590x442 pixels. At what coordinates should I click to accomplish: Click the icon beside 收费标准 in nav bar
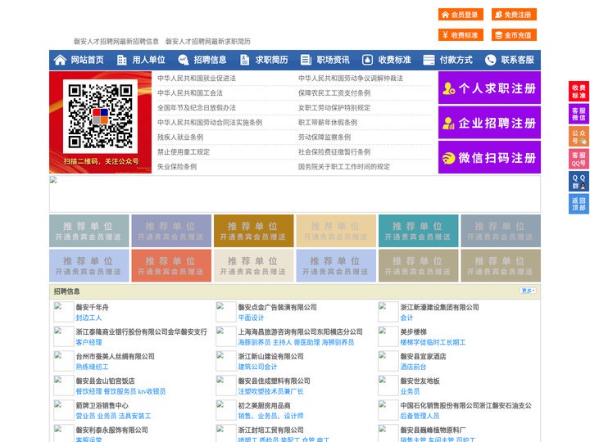367,60
